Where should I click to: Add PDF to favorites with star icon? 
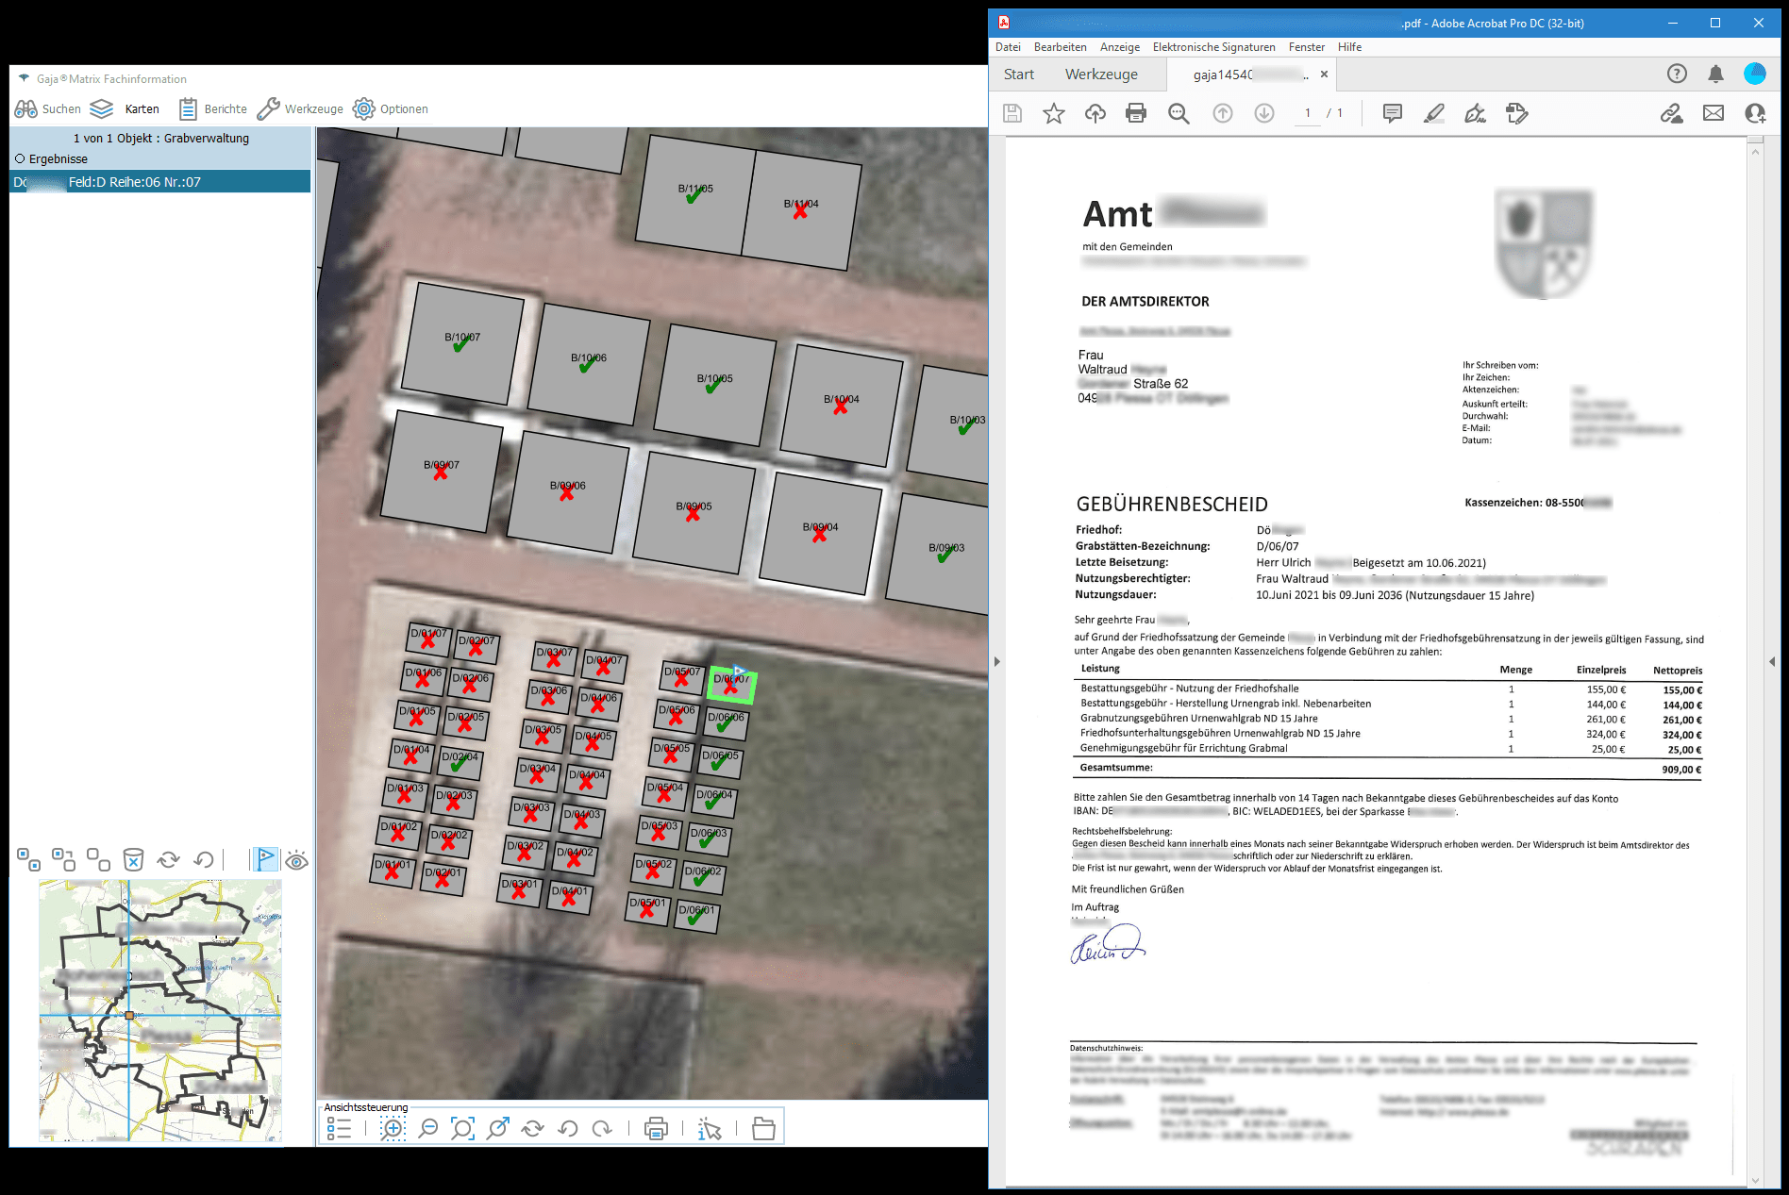point(1053,114)
